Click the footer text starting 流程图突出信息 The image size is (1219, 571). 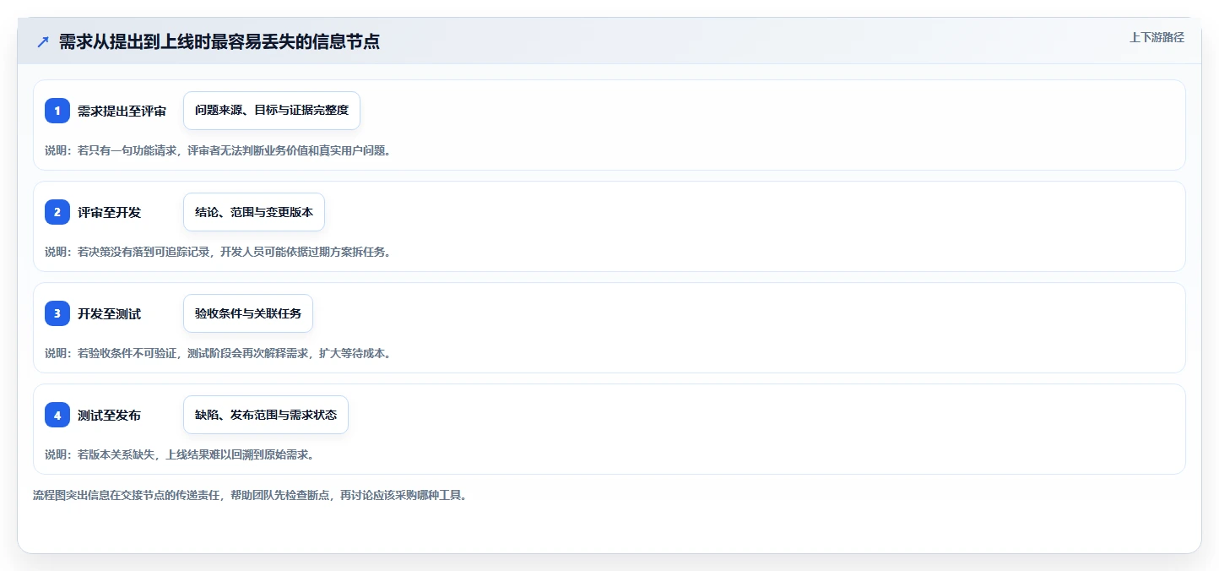[250, 495]
